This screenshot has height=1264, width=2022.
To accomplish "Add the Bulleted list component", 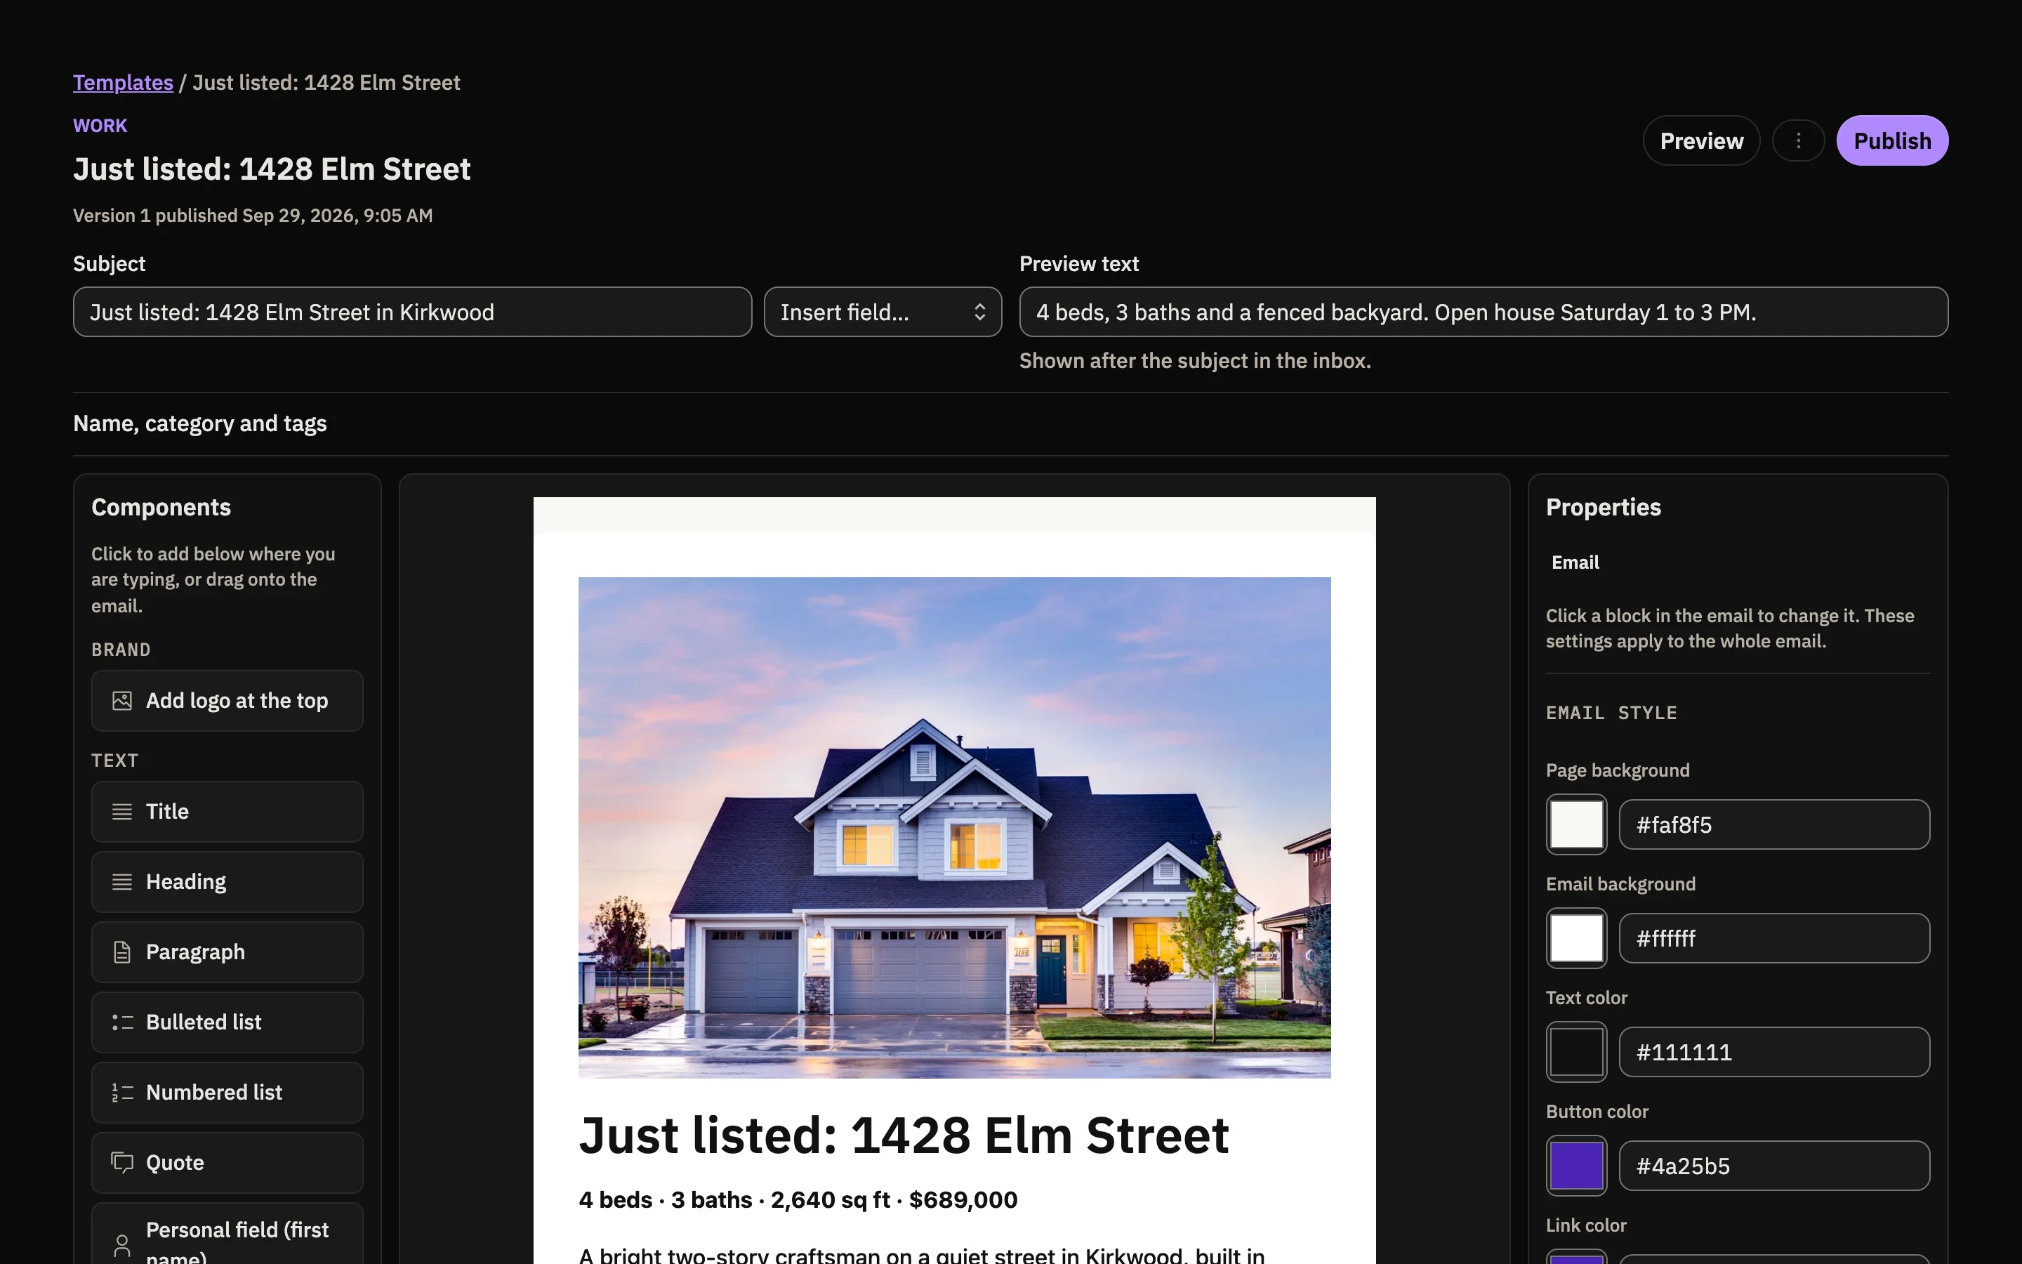I will (x=227, y=1022).
